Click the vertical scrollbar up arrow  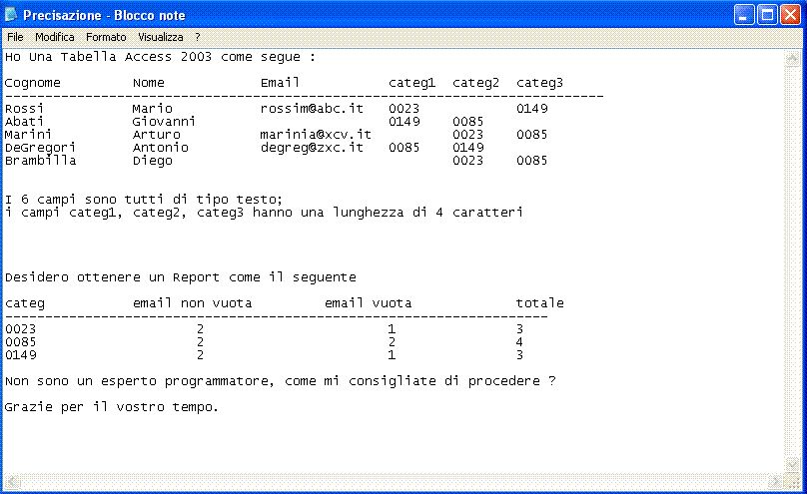[792, 59]
